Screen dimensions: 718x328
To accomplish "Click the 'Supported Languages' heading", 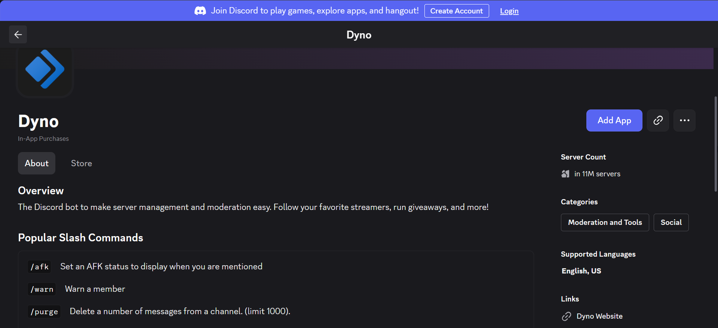I will coord(598,254).
